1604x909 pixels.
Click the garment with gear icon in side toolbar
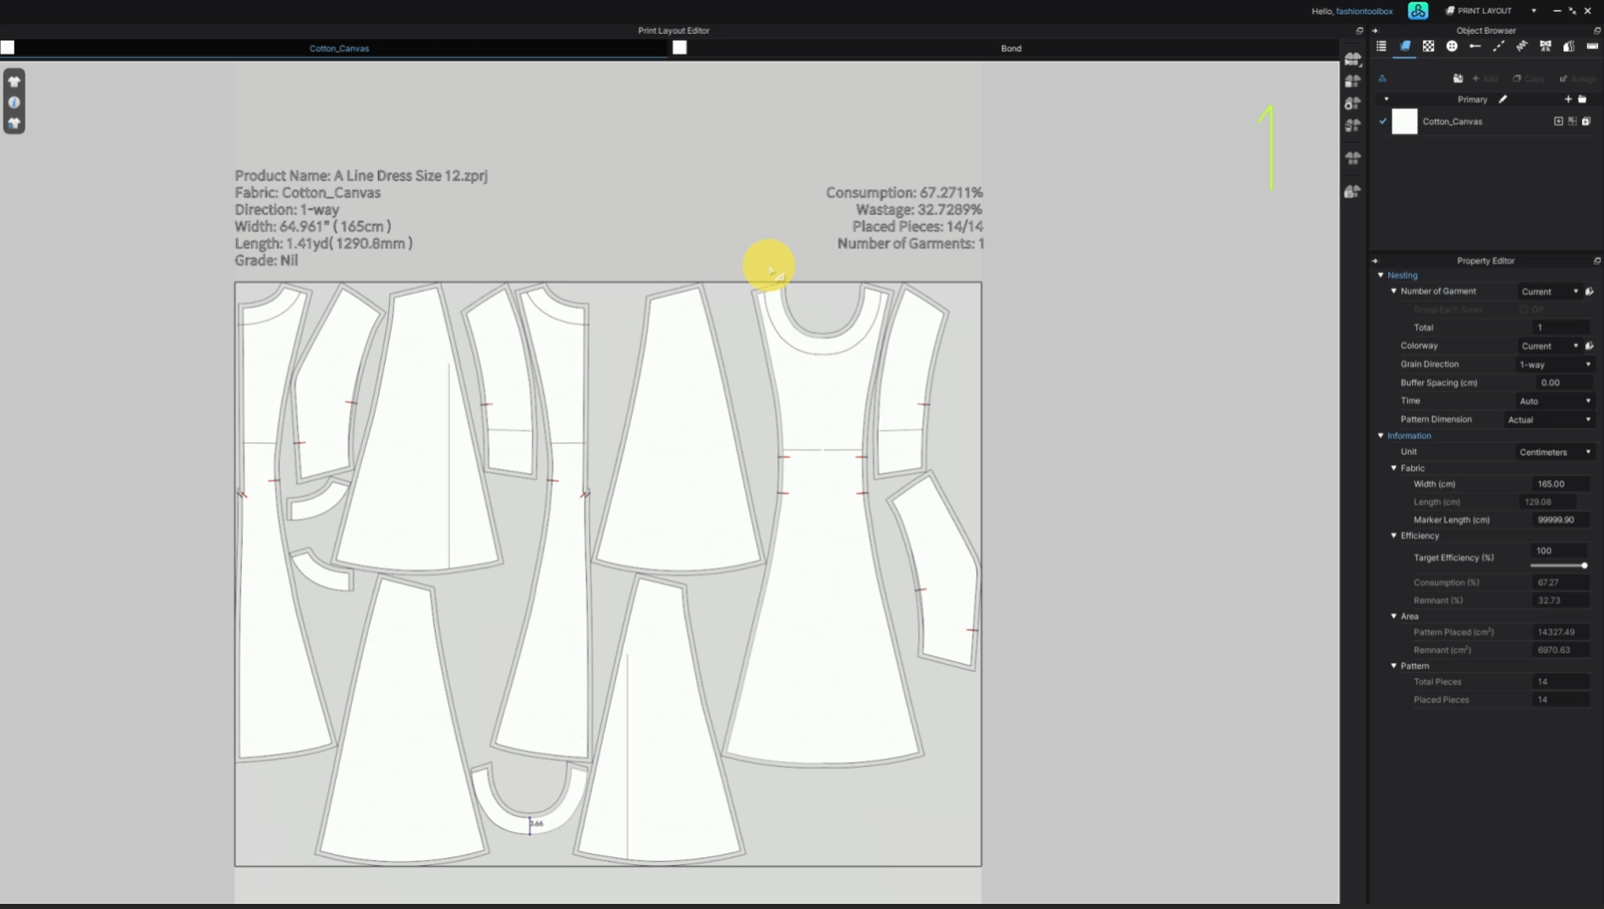pyautogui.click(x=1353, y=103)
